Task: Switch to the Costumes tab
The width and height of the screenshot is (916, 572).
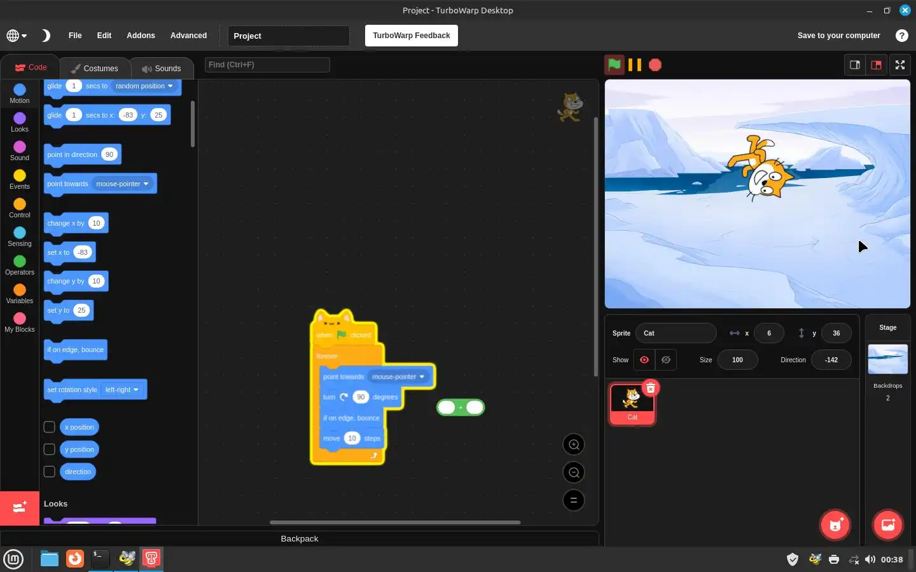Action: point(94,68)
